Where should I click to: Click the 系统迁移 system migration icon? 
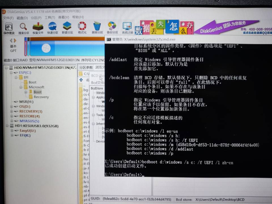[127, 28]
